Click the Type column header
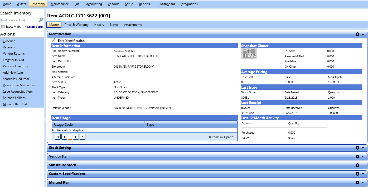368x187 pixels. pos(191,124)
